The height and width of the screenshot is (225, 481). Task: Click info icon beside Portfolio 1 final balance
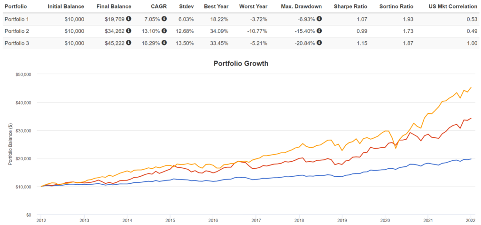(x=129, y=19)
